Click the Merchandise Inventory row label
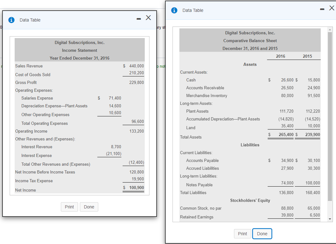The width and height of the screenshot is (336, 244). 207,95
